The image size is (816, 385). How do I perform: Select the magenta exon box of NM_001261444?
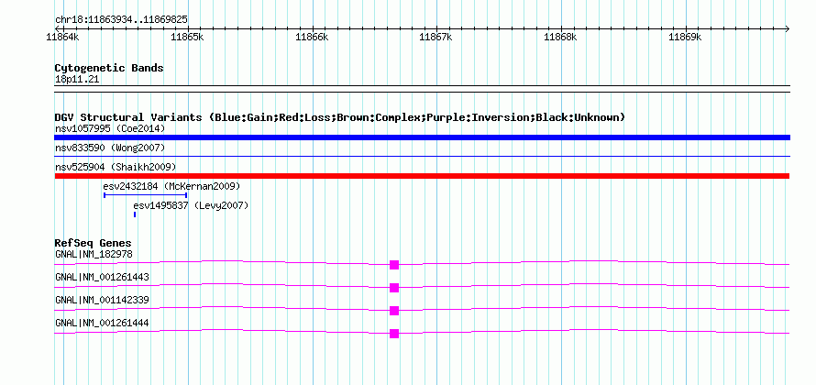point(394,334)
